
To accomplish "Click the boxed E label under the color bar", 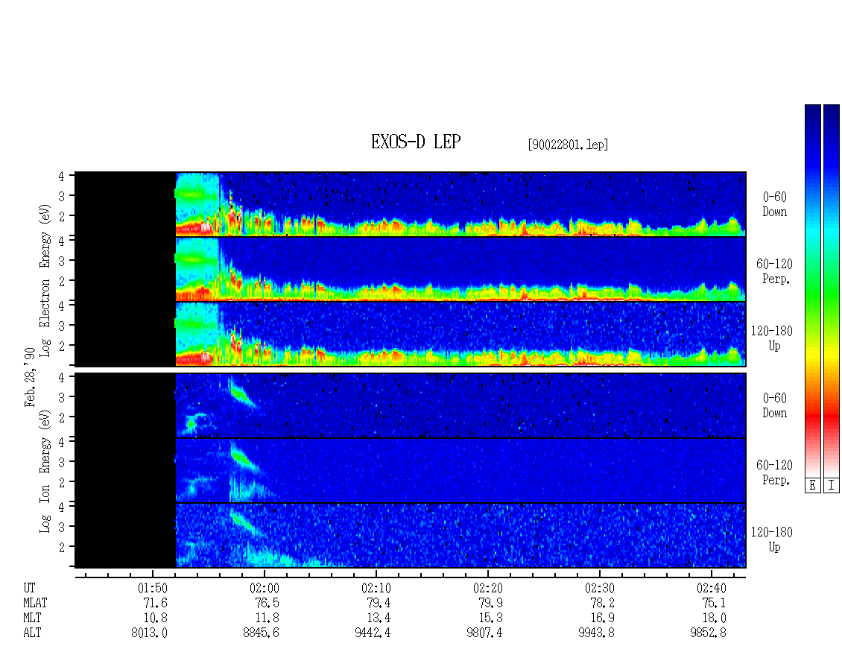I will click(x=812, y=486).
